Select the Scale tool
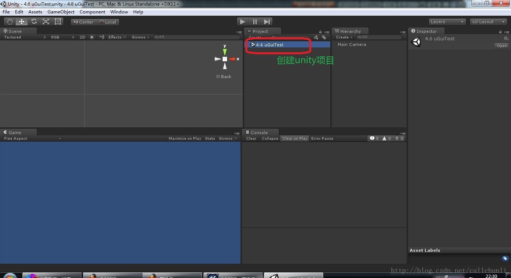Image resolution: width=511 pixels, height=278 pixels. pyautogui.click(x=46, y=22)
